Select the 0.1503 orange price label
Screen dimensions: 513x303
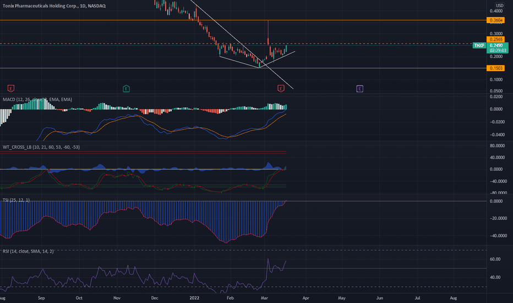point(495,68)
